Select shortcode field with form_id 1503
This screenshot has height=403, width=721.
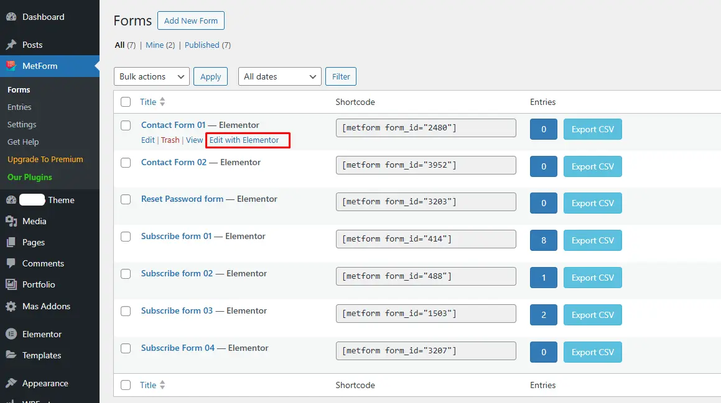point(426,314)
